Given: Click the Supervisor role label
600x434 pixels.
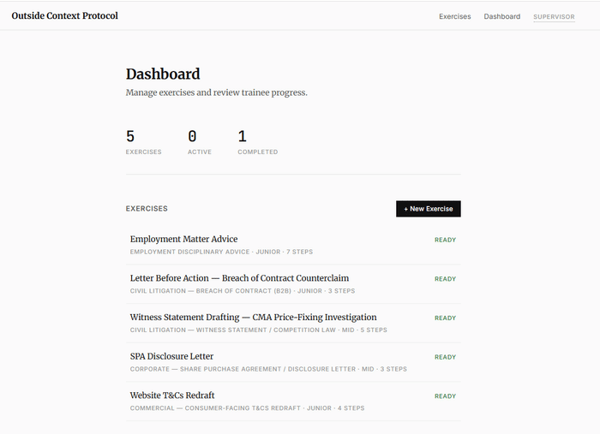Looking at the screenshot, I should (554, 16).
